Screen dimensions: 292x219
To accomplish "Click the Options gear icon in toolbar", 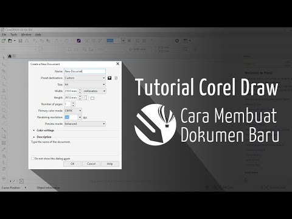I will 177,41.
